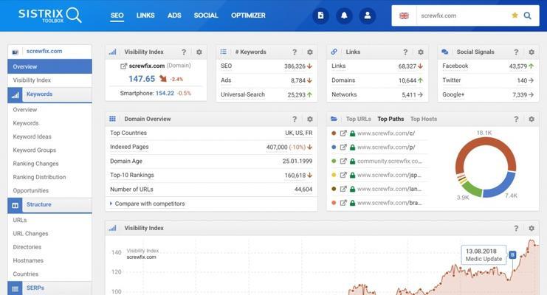Click external link icon beside screwfix.com domain
The height and width of the screenshot is (295, 547).
click(x=123, y=66)
